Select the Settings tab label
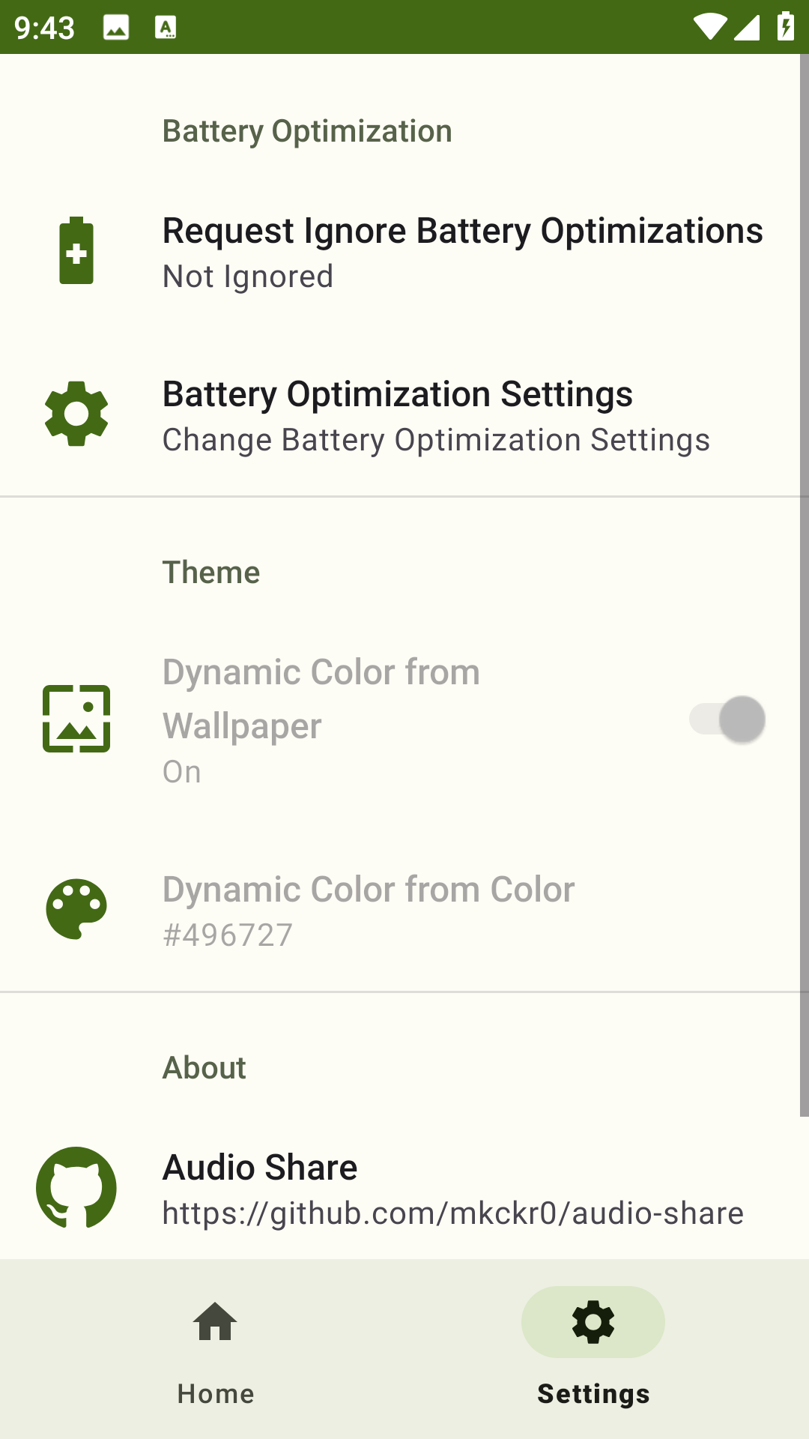The image size is (809, 1439). pos(593,1394)
